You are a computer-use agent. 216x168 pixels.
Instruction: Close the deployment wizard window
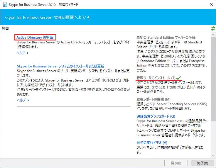tap(211, 4)
